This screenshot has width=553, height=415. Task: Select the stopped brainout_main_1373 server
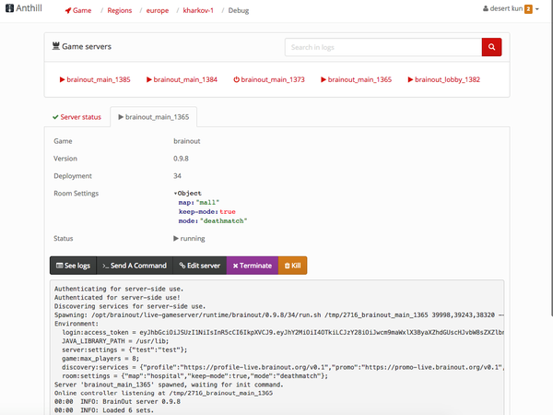tap(269, 80)
